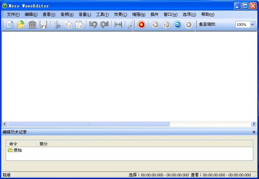Image resolution: width=259 pixels, height=179 pixels.
Task: Select the 原始 history entry
Action: tap(15, 150)
